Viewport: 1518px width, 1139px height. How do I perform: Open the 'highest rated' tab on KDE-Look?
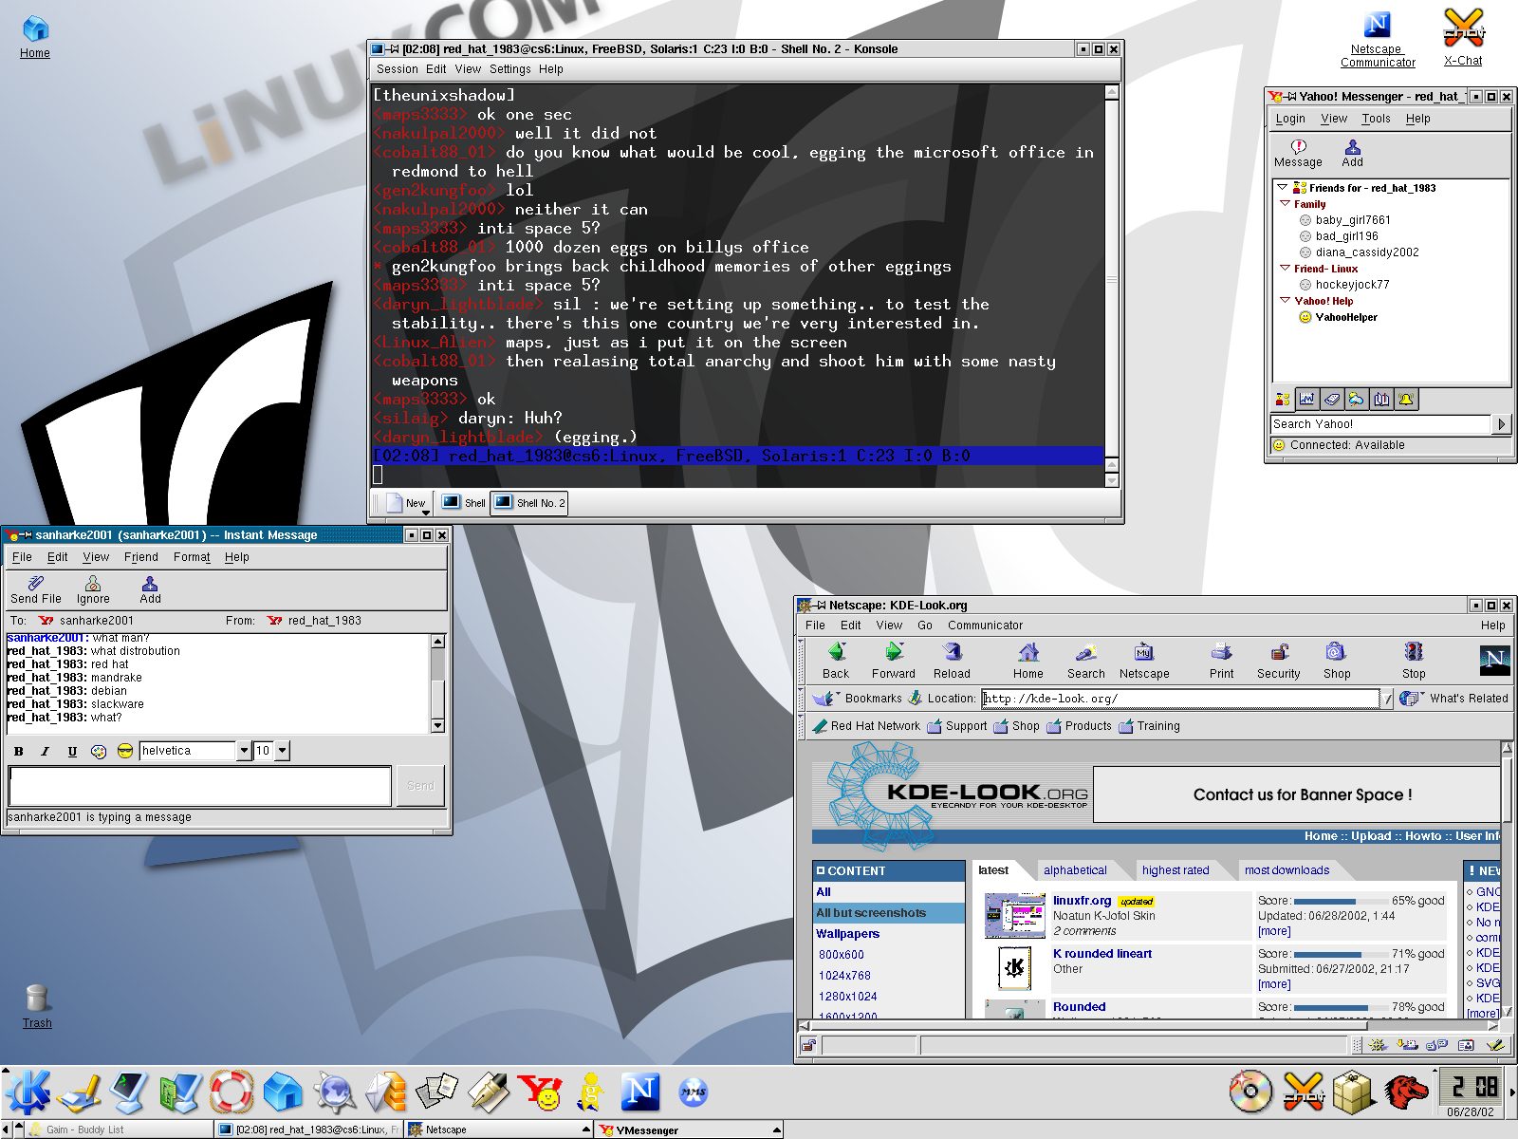1176,870
